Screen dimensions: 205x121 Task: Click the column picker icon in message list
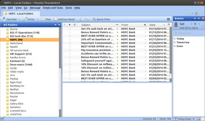(x=169, y=25)
